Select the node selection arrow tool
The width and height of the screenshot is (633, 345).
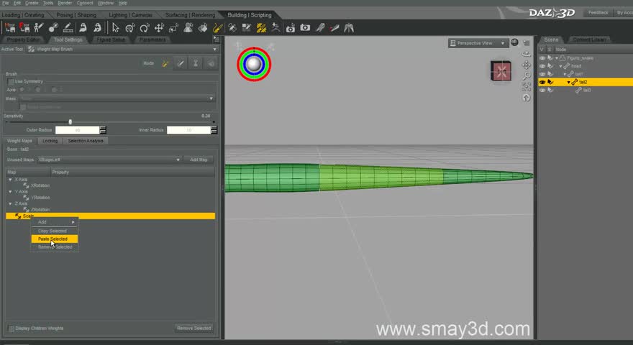(x=116, y=28)
